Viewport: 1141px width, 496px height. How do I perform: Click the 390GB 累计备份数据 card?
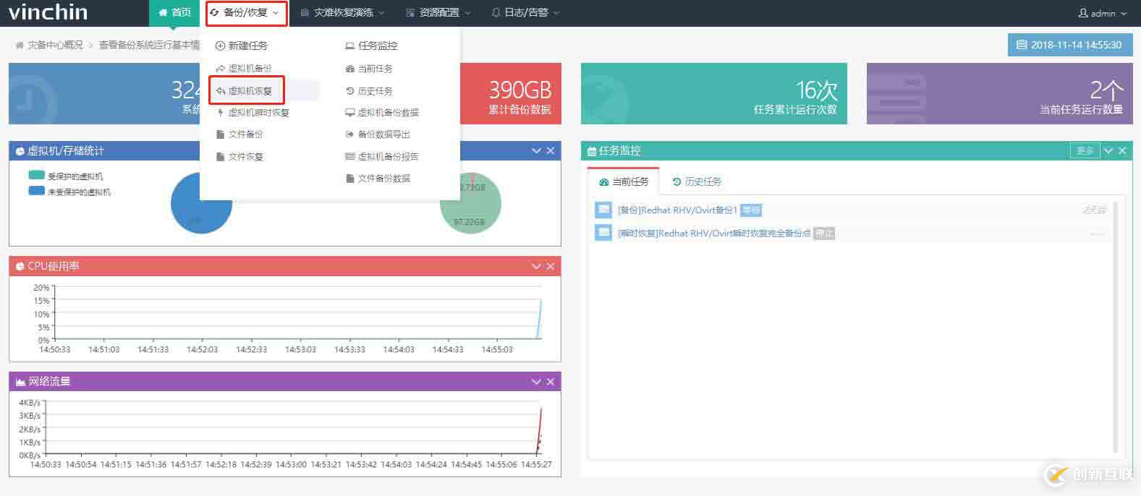click(511, 93)
